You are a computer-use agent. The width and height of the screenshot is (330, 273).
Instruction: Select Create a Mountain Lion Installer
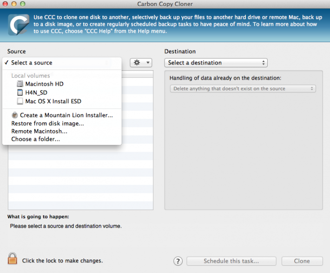coord(62,115)
